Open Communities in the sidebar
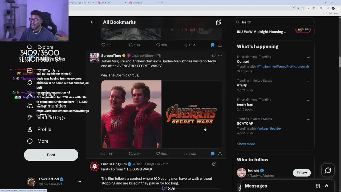Screen dimensions: 341x192 46,106
